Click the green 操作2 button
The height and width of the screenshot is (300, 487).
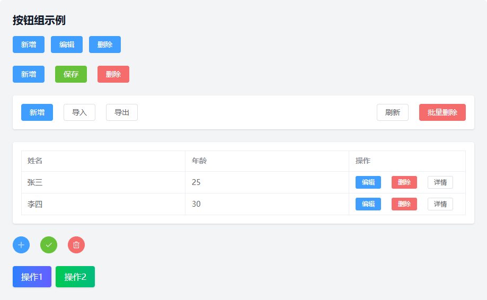[75, 277]
